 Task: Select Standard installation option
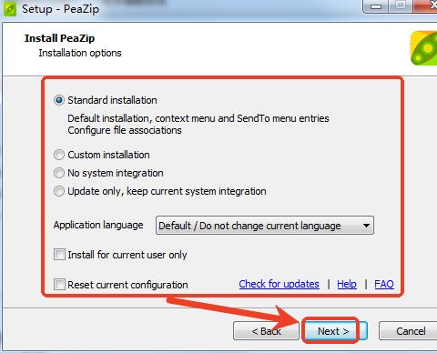[59, 100]
